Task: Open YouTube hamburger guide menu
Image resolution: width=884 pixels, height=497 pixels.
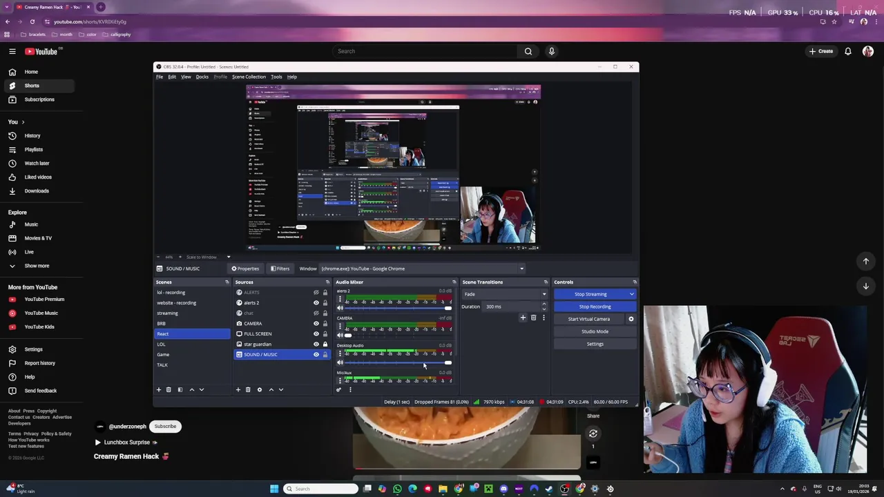Action: point(12,51)
